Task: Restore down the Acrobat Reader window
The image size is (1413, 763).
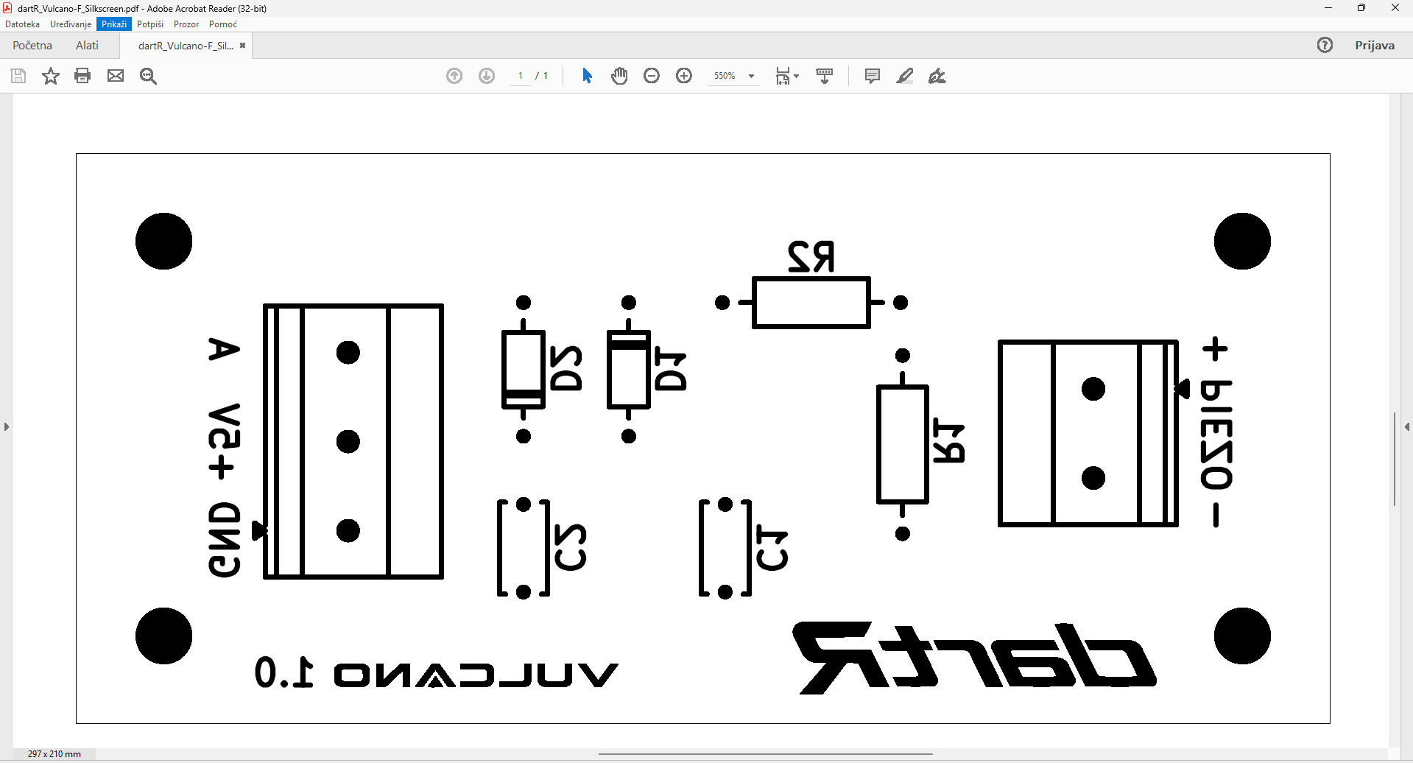Action: click(1361, 8)
